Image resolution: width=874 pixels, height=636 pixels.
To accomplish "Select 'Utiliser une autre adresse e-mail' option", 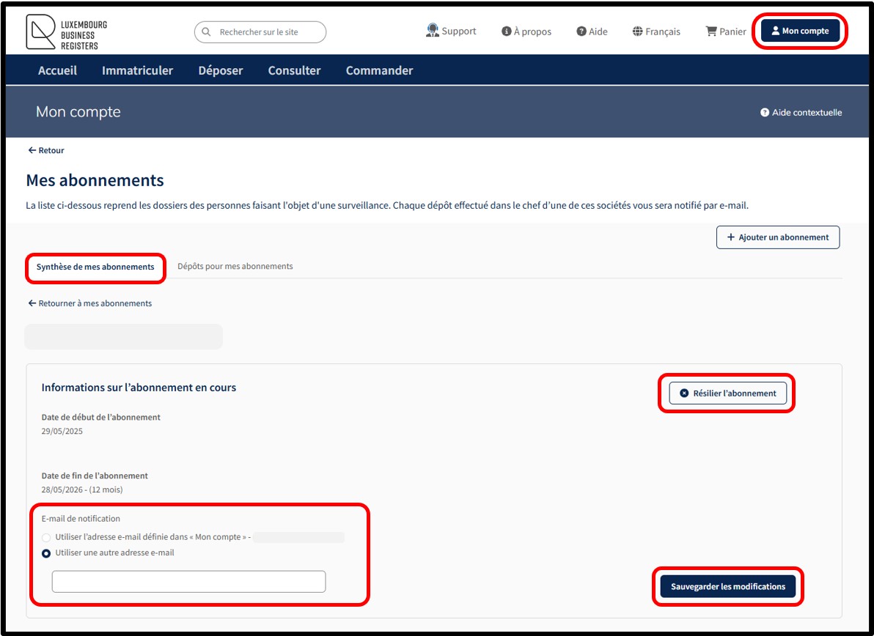I will [46, 553].
